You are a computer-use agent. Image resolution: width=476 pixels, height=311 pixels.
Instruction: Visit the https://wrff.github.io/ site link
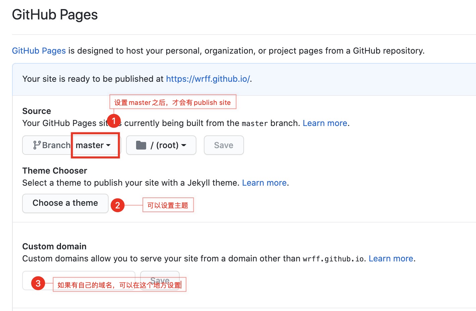[208, 79]
